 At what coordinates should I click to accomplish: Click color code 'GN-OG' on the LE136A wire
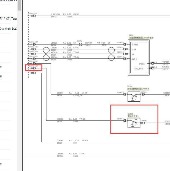[x=76, y=48]
